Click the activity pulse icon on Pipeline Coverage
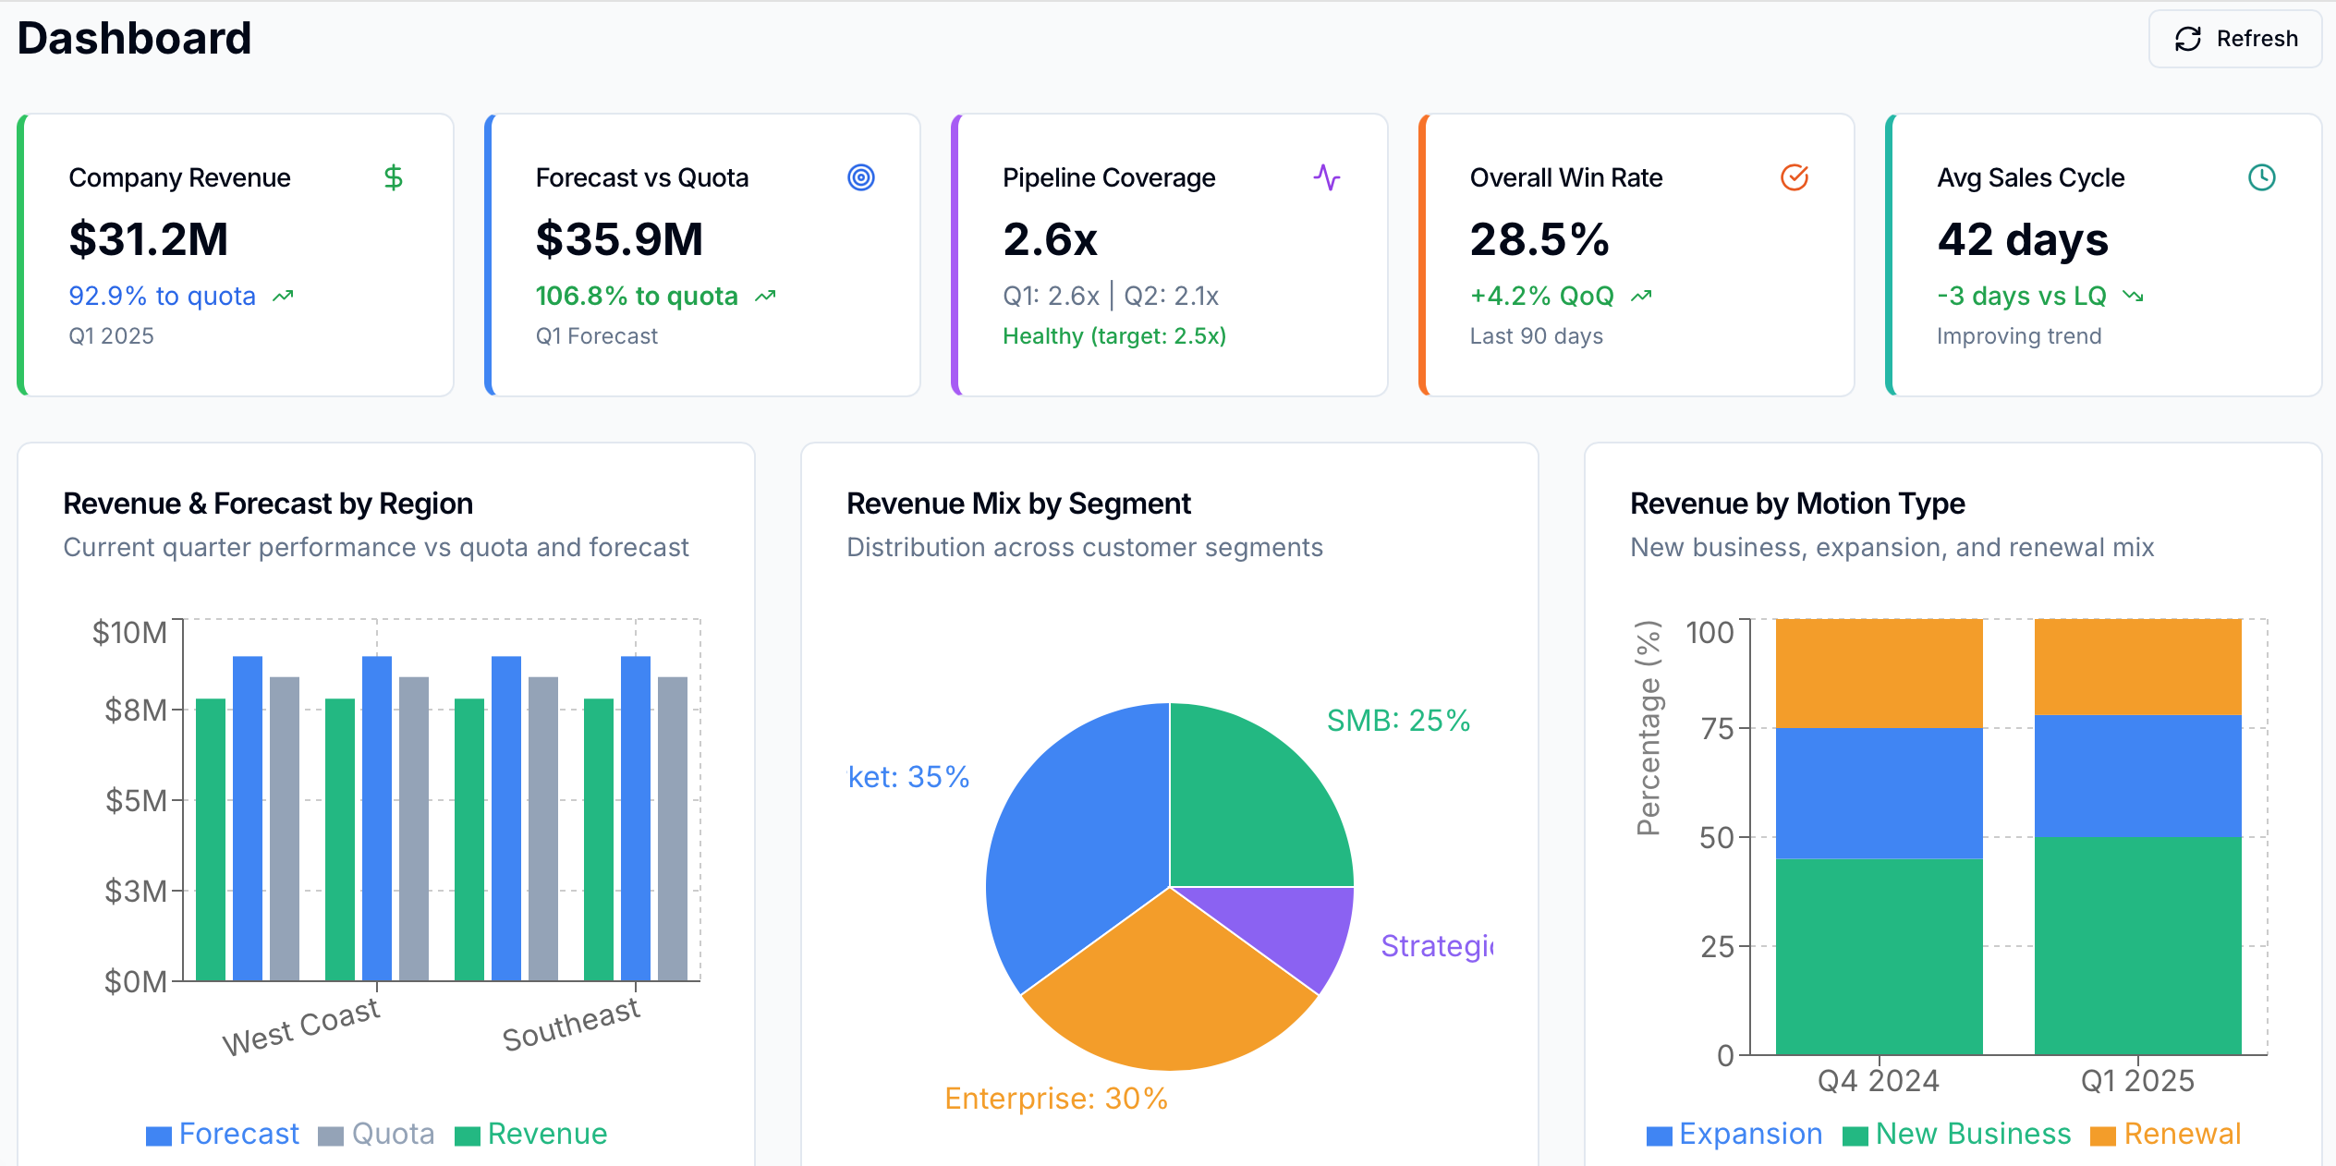2336x1166 pixels. pyautogui.click(x=1327, y=177)
